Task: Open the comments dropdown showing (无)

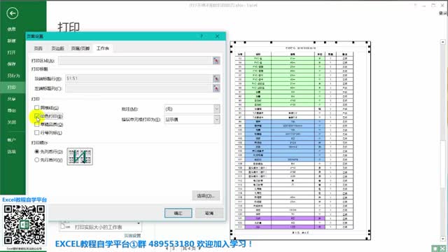Action: pyautogui.click(x=192, y=109)
